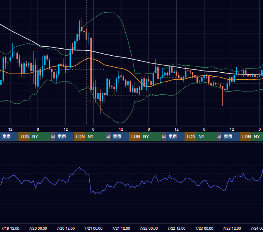Select NY session block spanning 7/21 00:00

pyautogui.click(x=96, y=136)
